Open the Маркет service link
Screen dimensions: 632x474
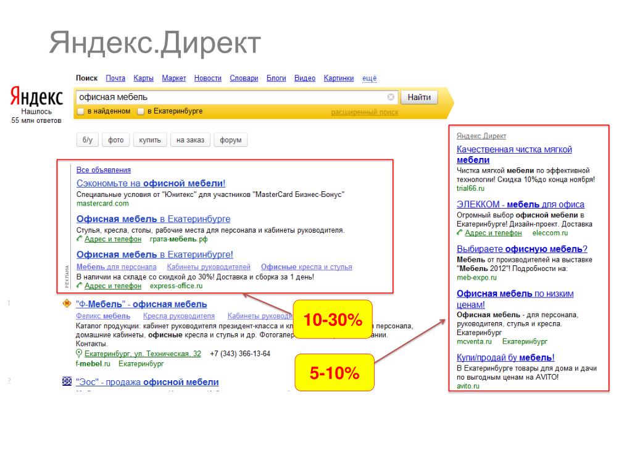tap(173, 78)
